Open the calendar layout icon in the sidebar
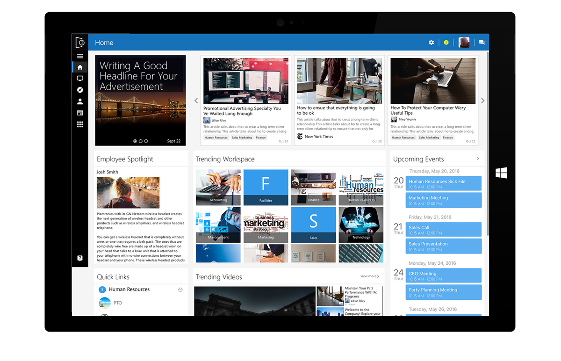 click(80, 113)
